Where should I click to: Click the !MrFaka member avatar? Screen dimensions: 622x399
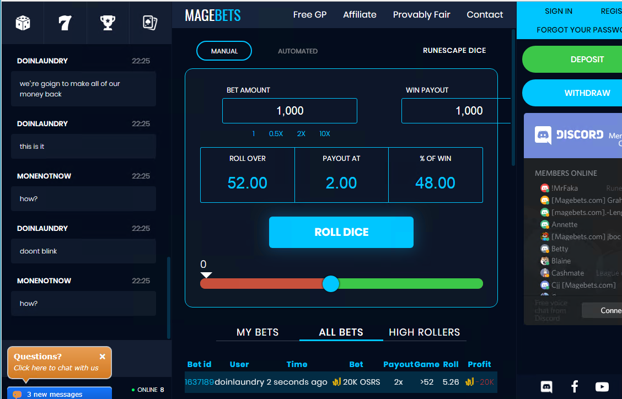tap(545, 188)
